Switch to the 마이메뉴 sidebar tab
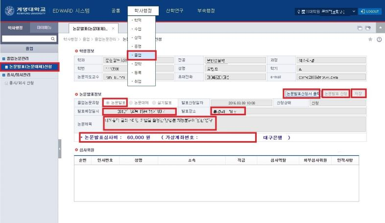Image resolution: width=385 pixels, height=223 pixels. point(45,28)
